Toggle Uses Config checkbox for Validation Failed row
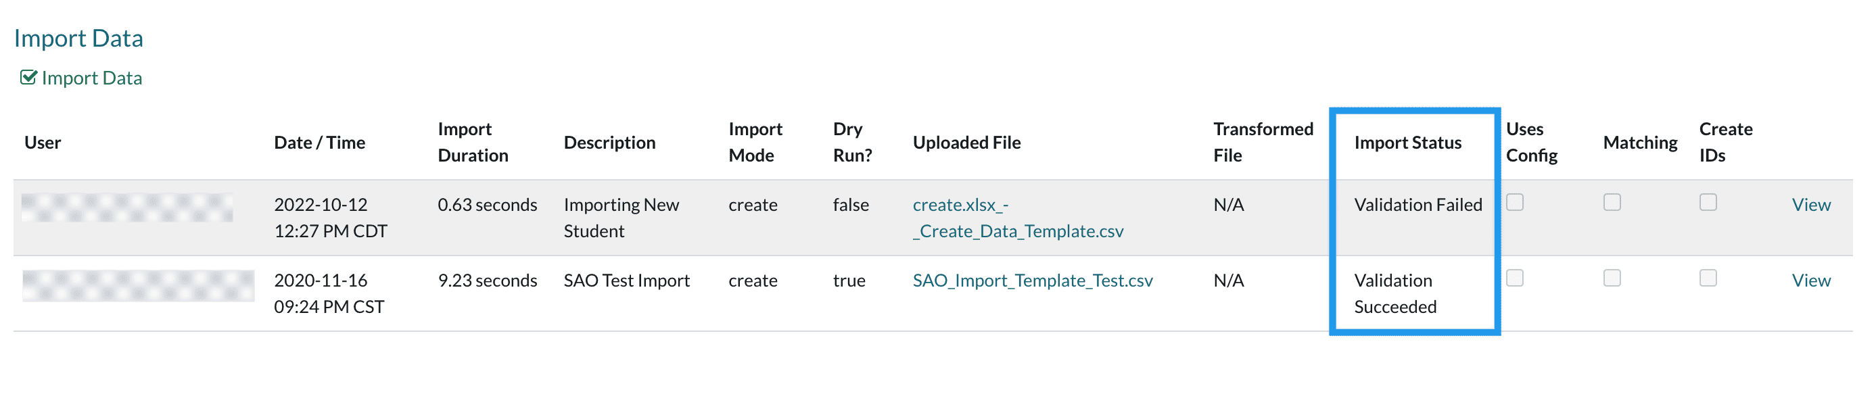Viewport: 1876px width, 413px height. pos(1515,203)
